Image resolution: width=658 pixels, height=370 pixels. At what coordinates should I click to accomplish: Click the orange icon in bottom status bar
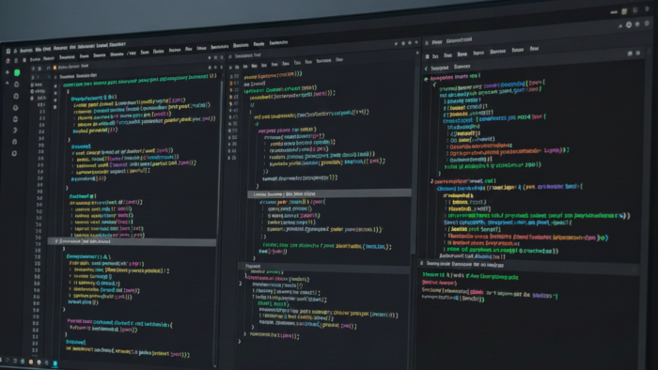pyautogui.click(x=31, y=362)
